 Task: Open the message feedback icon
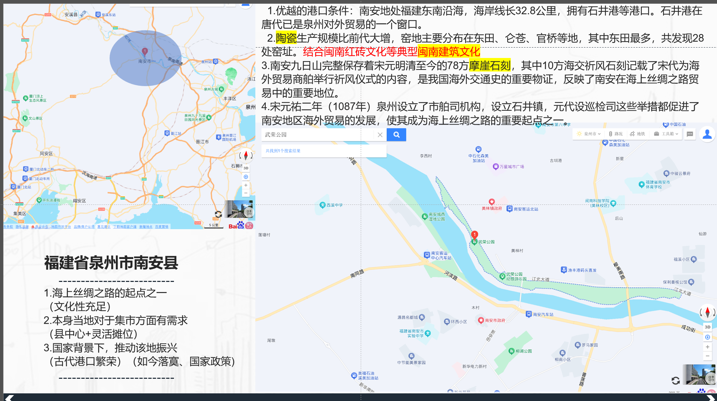tap(690, 134)
